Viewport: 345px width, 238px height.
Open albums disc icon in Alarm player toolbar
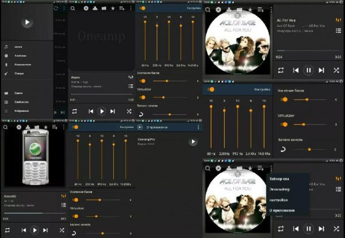point(86,9)
